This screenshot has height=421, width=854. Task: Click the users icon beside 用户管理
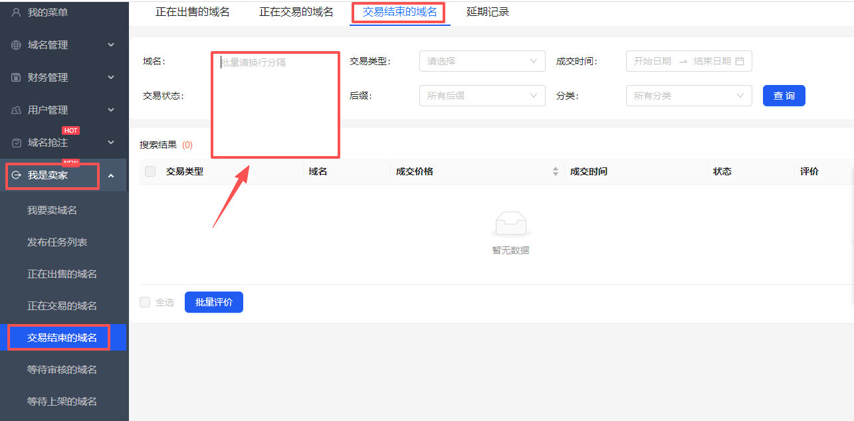tap(17, 110)
